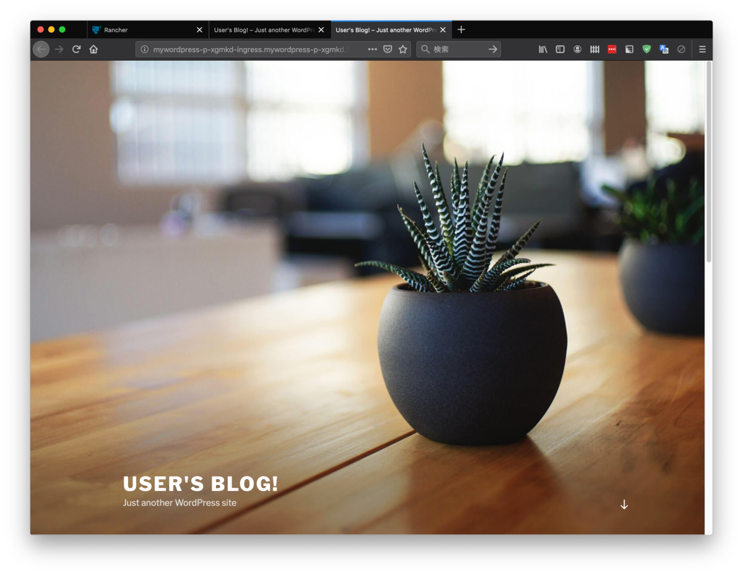The width and height of the screenshot is (743, 575).
Task: Open the Firefox account icon
Action: tap(578, 49)
